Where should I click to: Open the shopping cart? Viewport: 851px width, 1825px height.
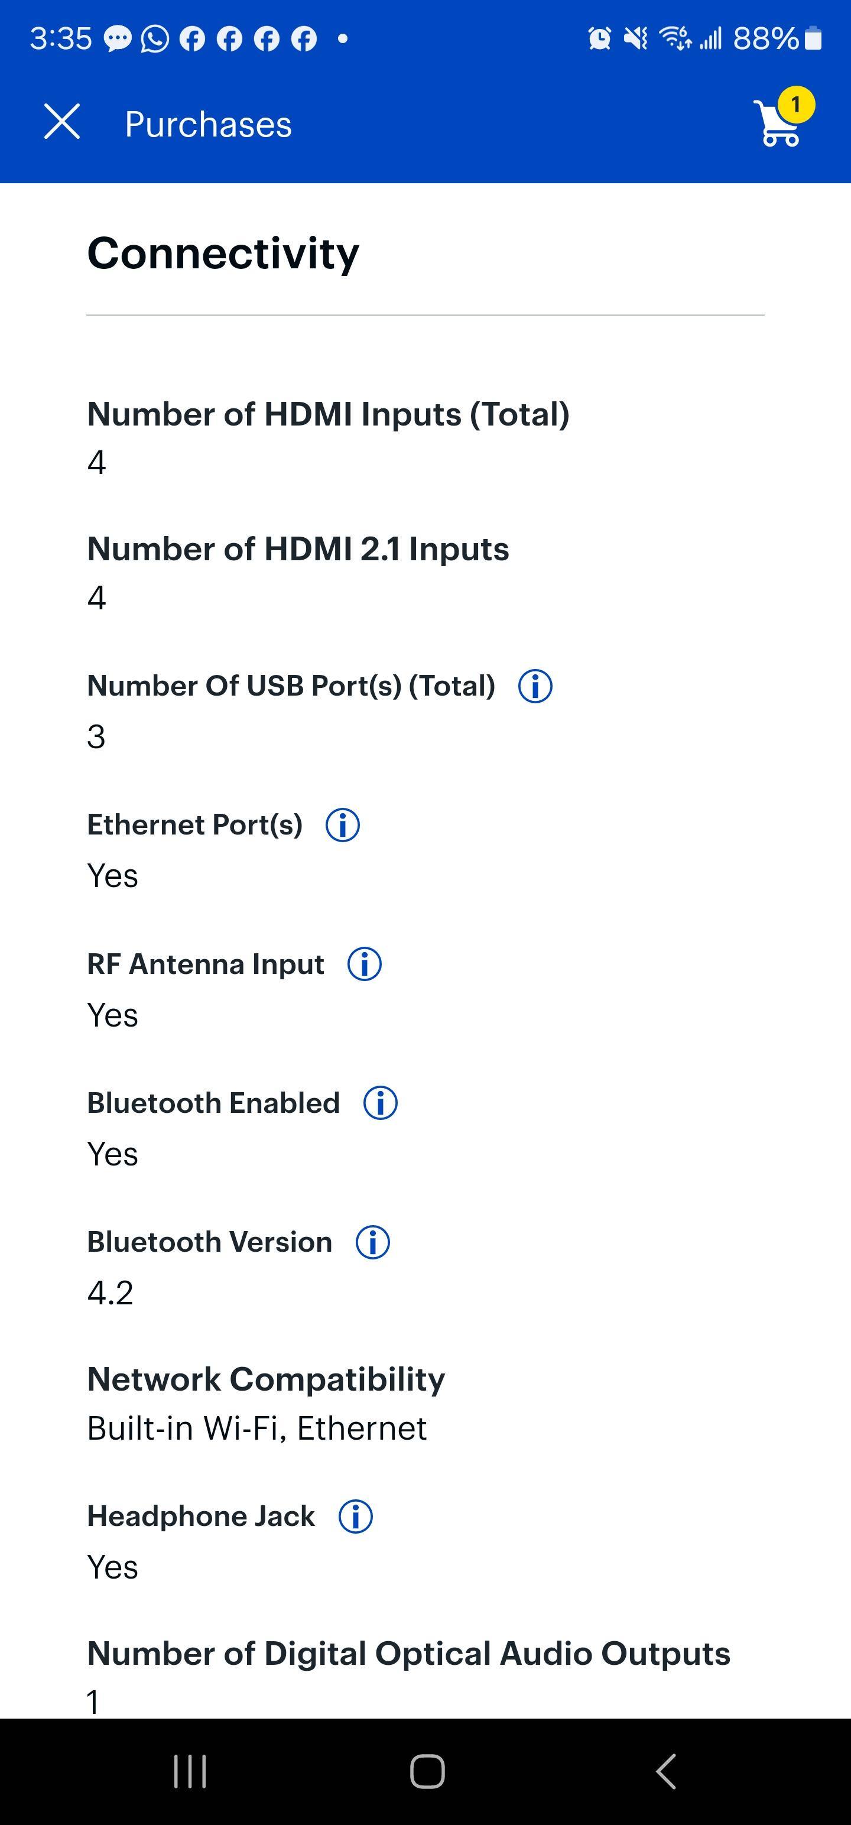pyautogui.click(x=779, y=126)
